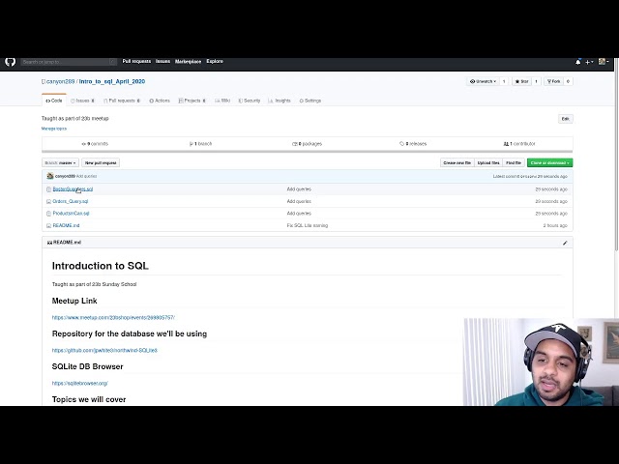619x464 pixels.
Task: Click the GitHub octocat logo
Action: (11, 62)
